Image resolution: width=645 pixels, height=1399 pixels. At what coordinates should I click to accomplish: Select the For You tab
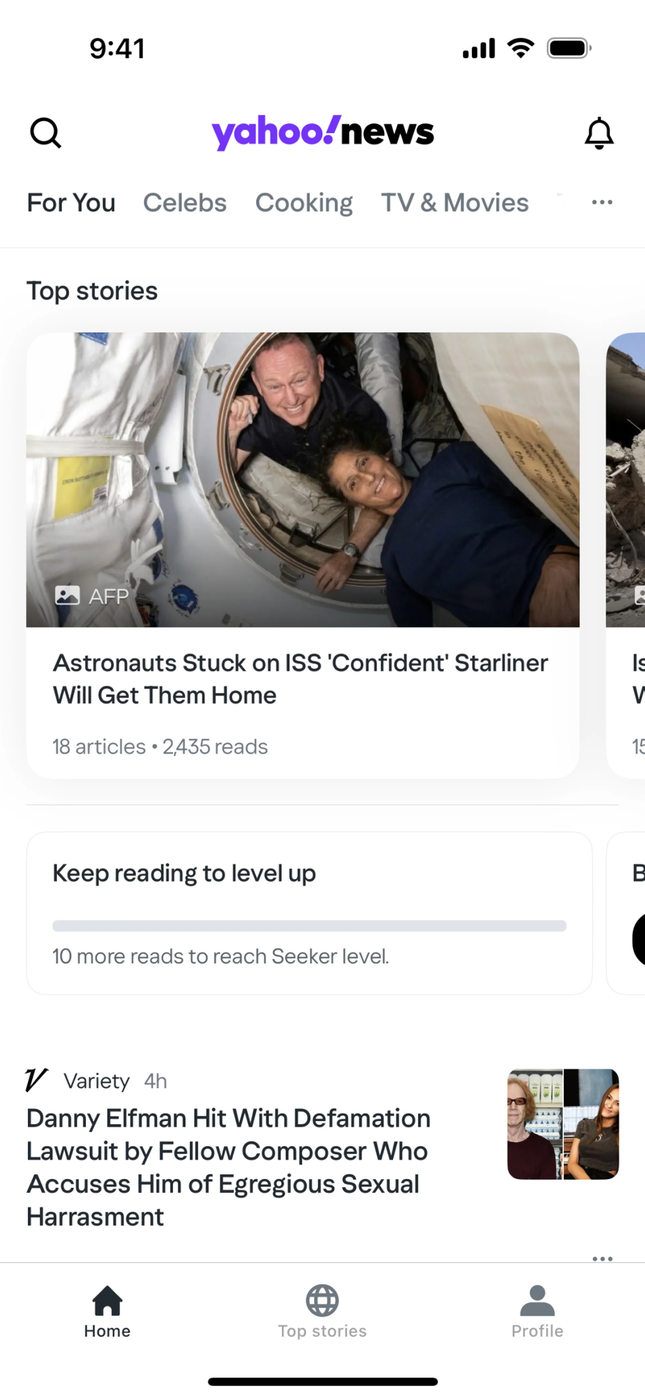pyautogui.click(x=71, y=203)
